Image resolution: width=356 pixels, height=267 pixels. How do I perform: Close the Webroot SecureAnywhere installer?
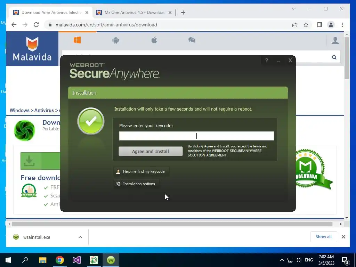pos(290,60)
